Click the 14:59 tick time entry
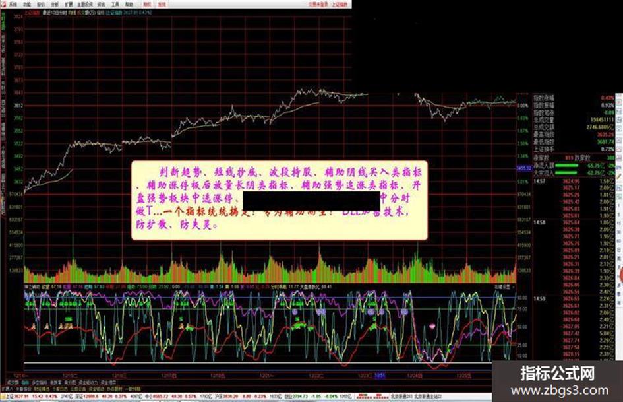 pyautogui.click(x=539, y=298)
